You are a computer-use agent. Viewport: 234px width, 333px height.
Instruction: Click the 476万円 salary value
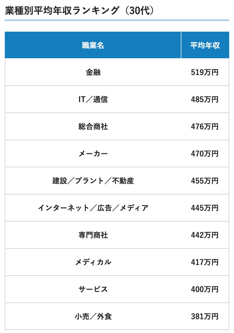(x=205, y=127)
